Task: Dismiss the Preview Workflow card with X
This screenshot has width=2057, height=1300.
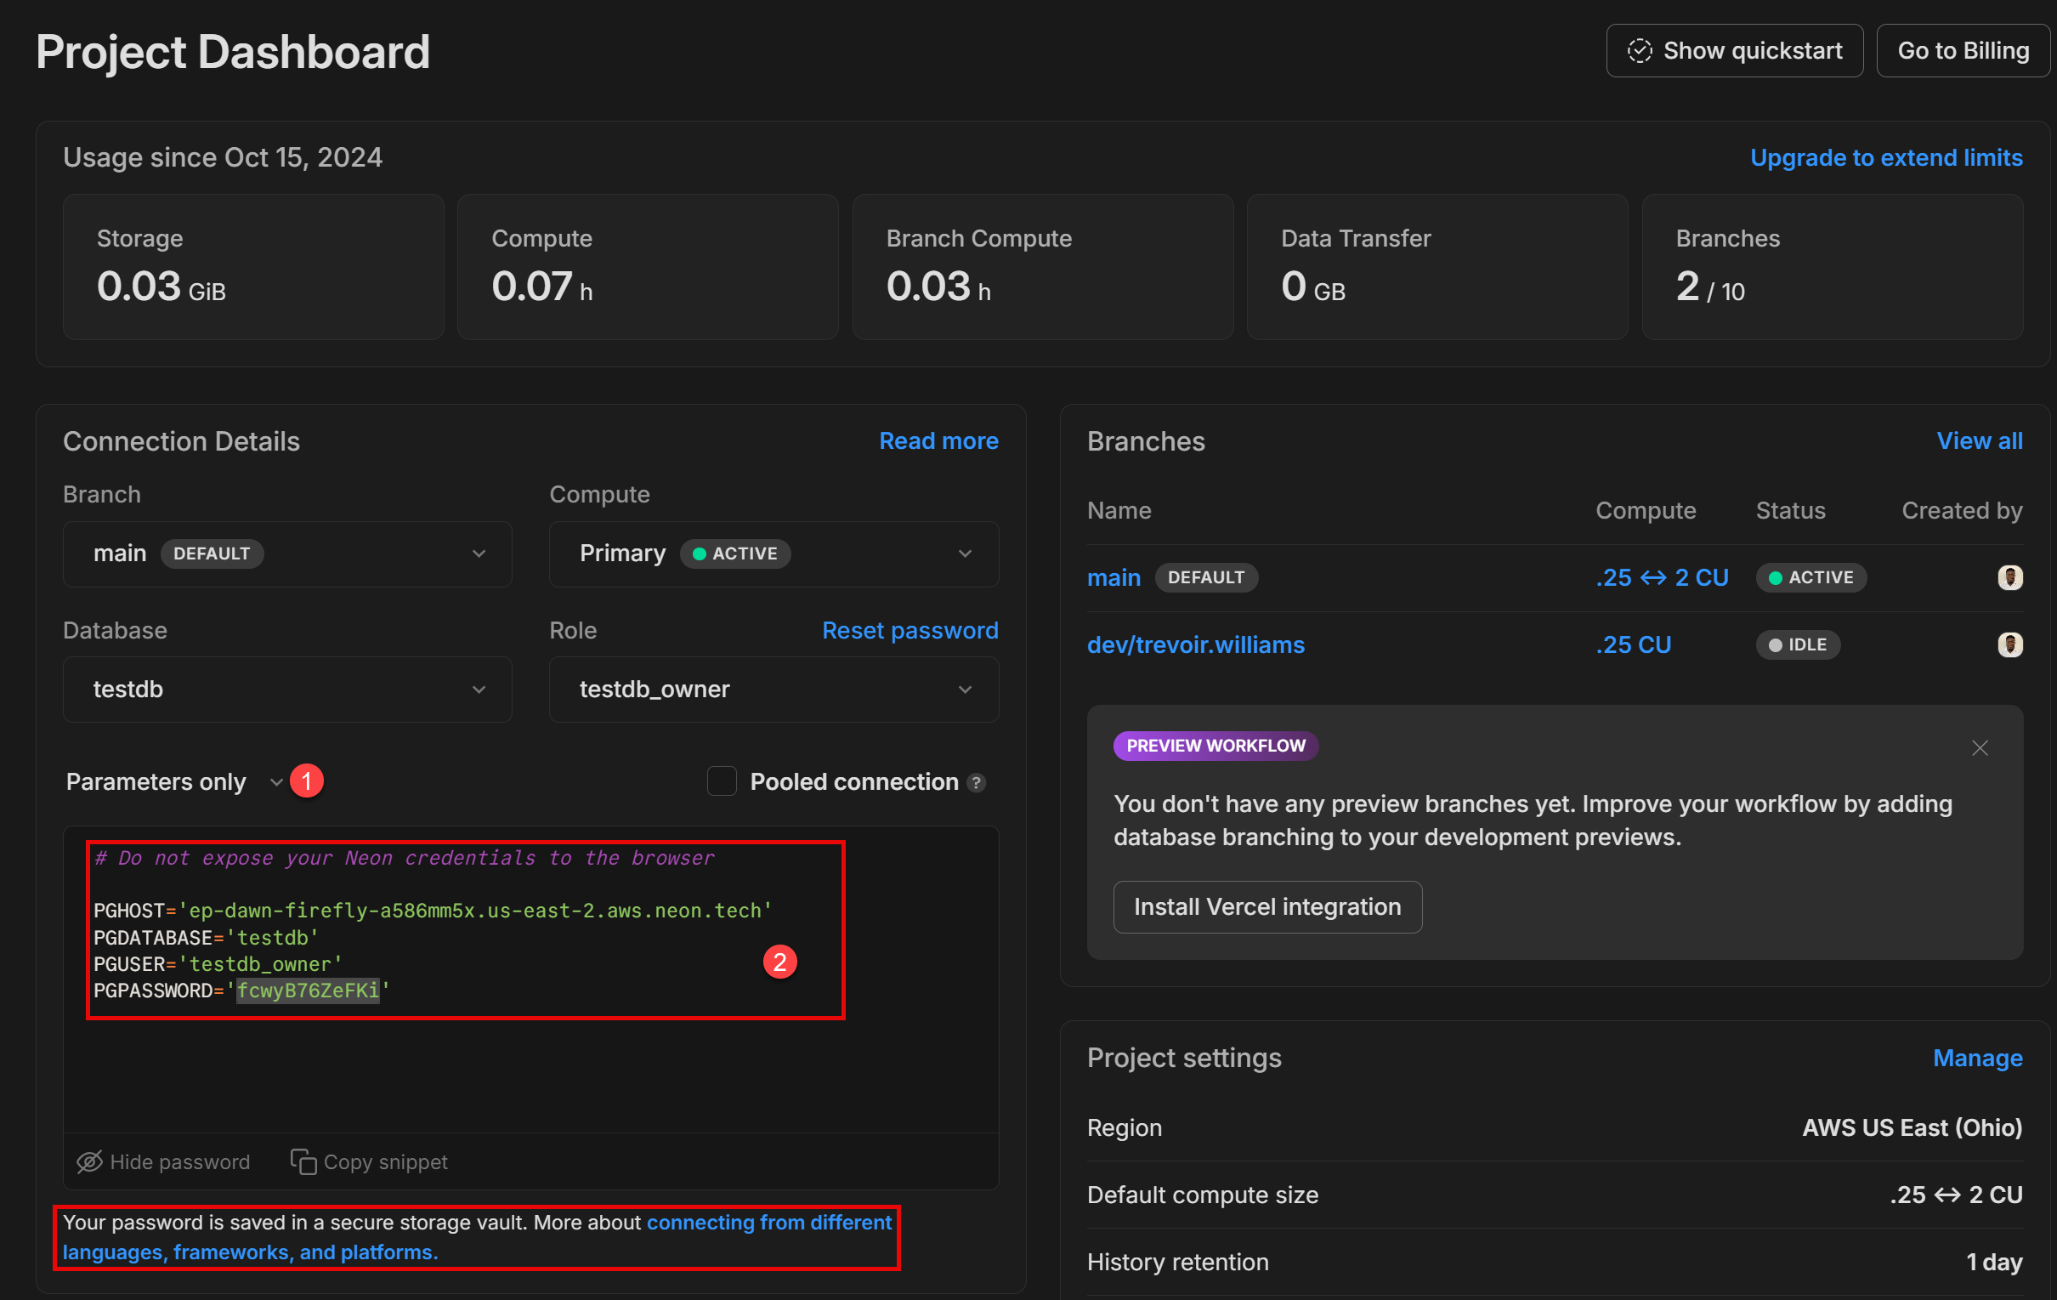Action: (1980, 748)
